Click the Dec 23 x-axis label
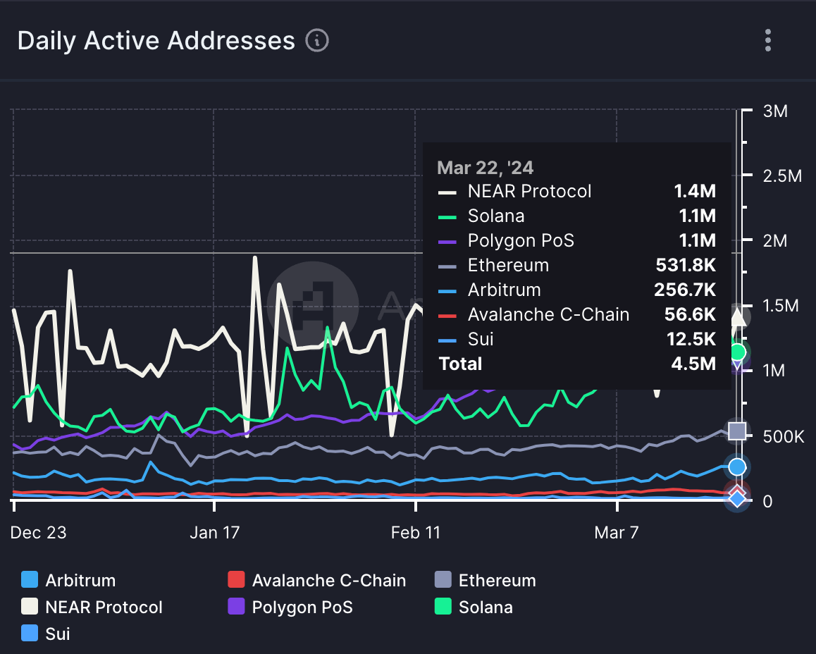This screenshot has width=816, height=654. click(x=39, y=532)
